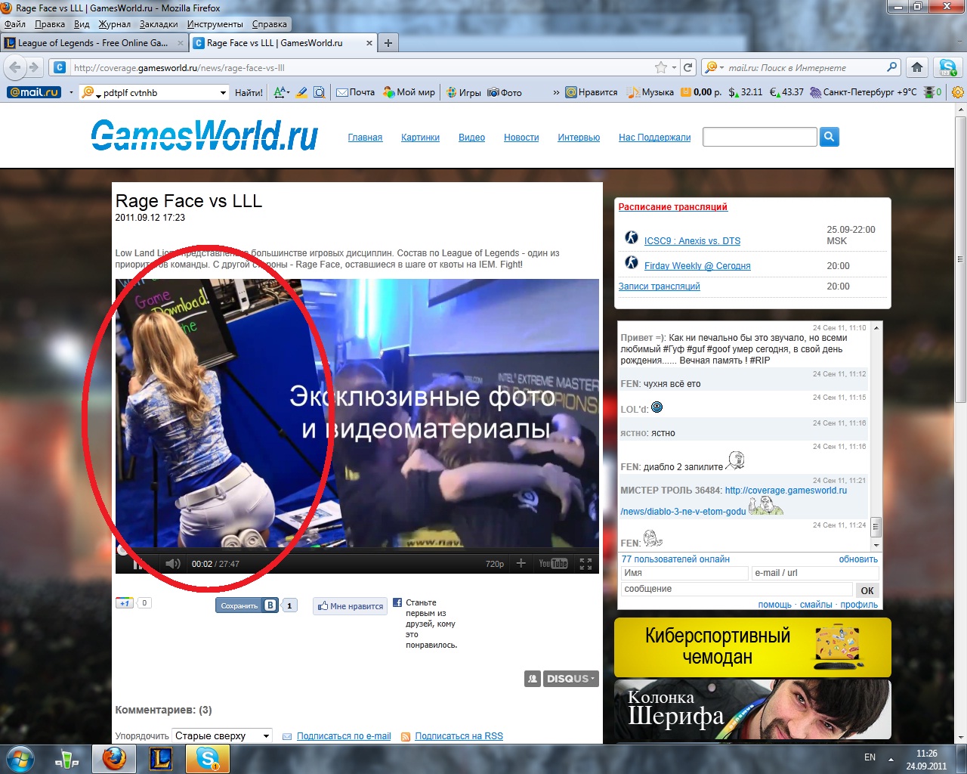Open Мой мир in the mail.ru toolbar
967x774 pixels.
tap(409, 92)
